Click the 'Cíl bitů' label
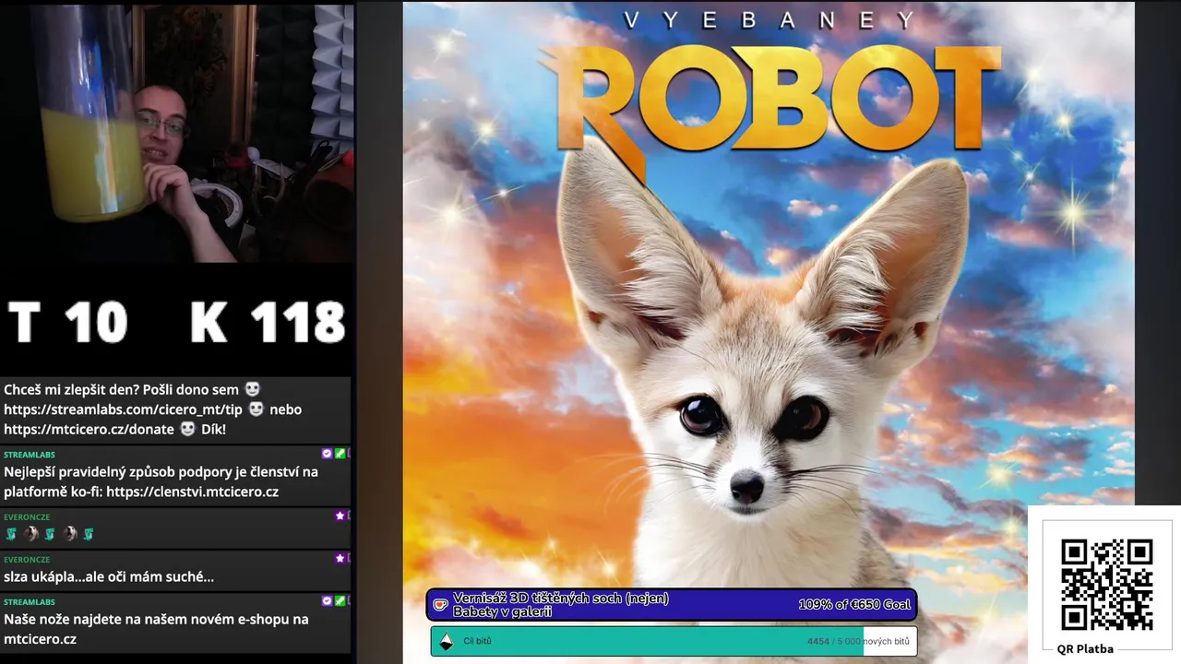This screenshot has height=664, width=1181. (x=479, y=641)
